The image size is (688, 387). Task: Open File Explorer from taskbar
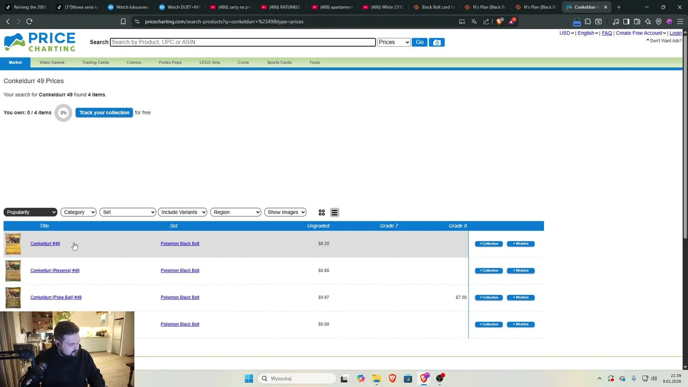[x=376, y=378]
